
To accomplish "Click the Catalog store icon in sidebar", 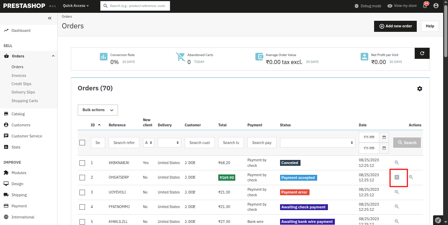I will pyautogui.click(x=6, y=114).
